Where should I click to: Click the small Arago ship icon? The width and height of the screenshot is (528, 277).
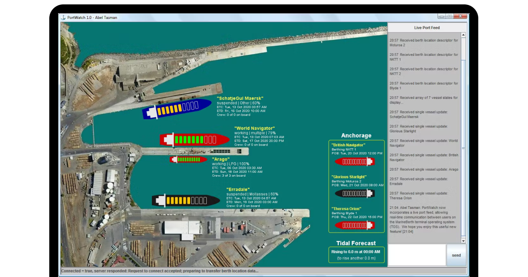[189, 159]
